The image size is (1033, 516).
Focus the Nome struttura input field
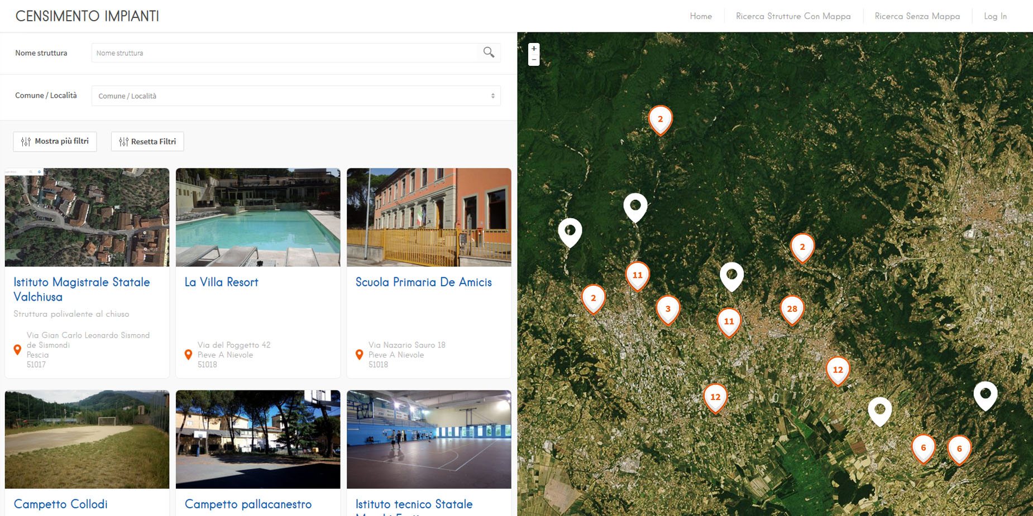point(296,53)
